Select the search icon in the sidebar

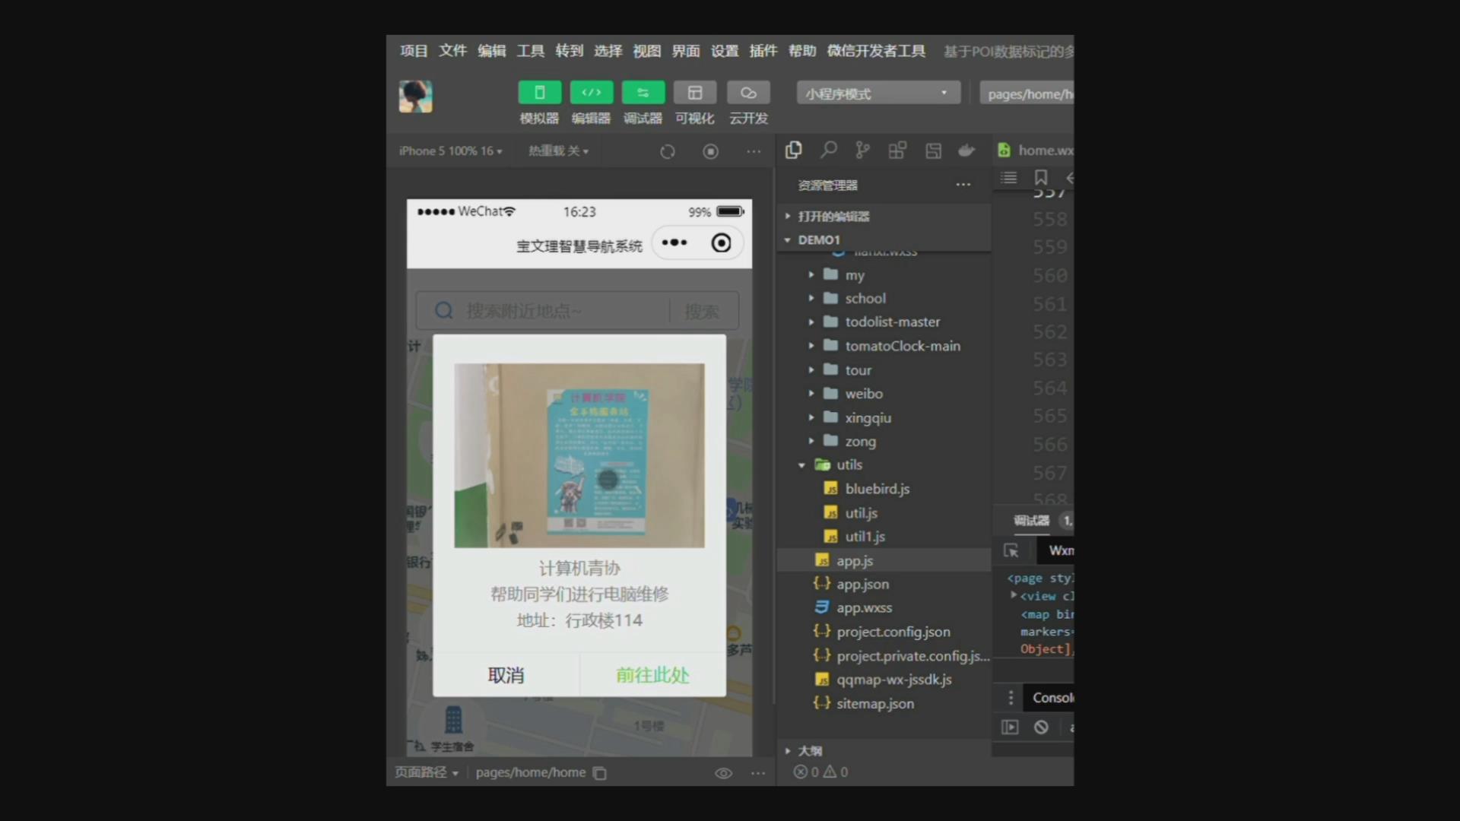[828, 150]
